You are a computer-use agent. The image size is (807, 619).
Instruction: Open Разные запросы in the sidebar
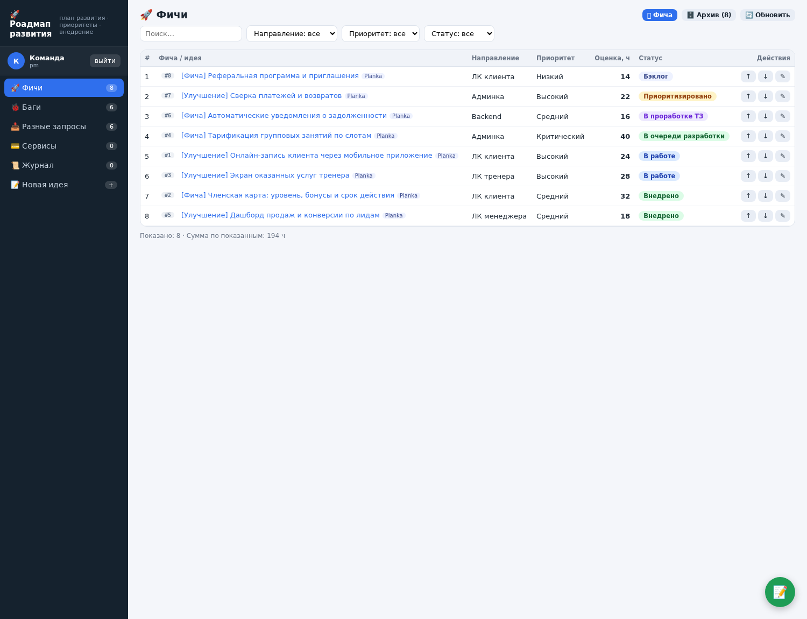click(x=64, y=126)
